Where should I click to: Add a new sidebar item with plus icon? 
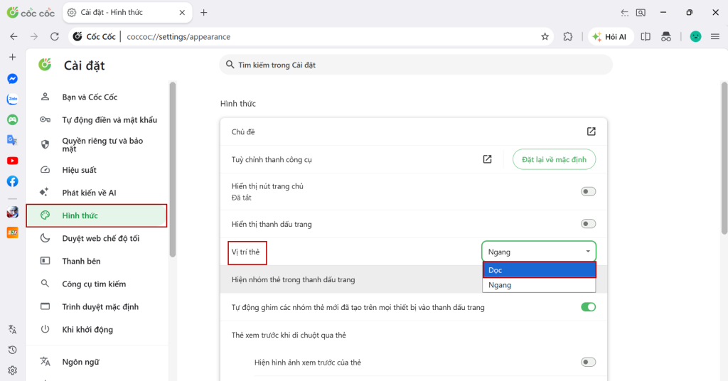(x=13, y=57)
